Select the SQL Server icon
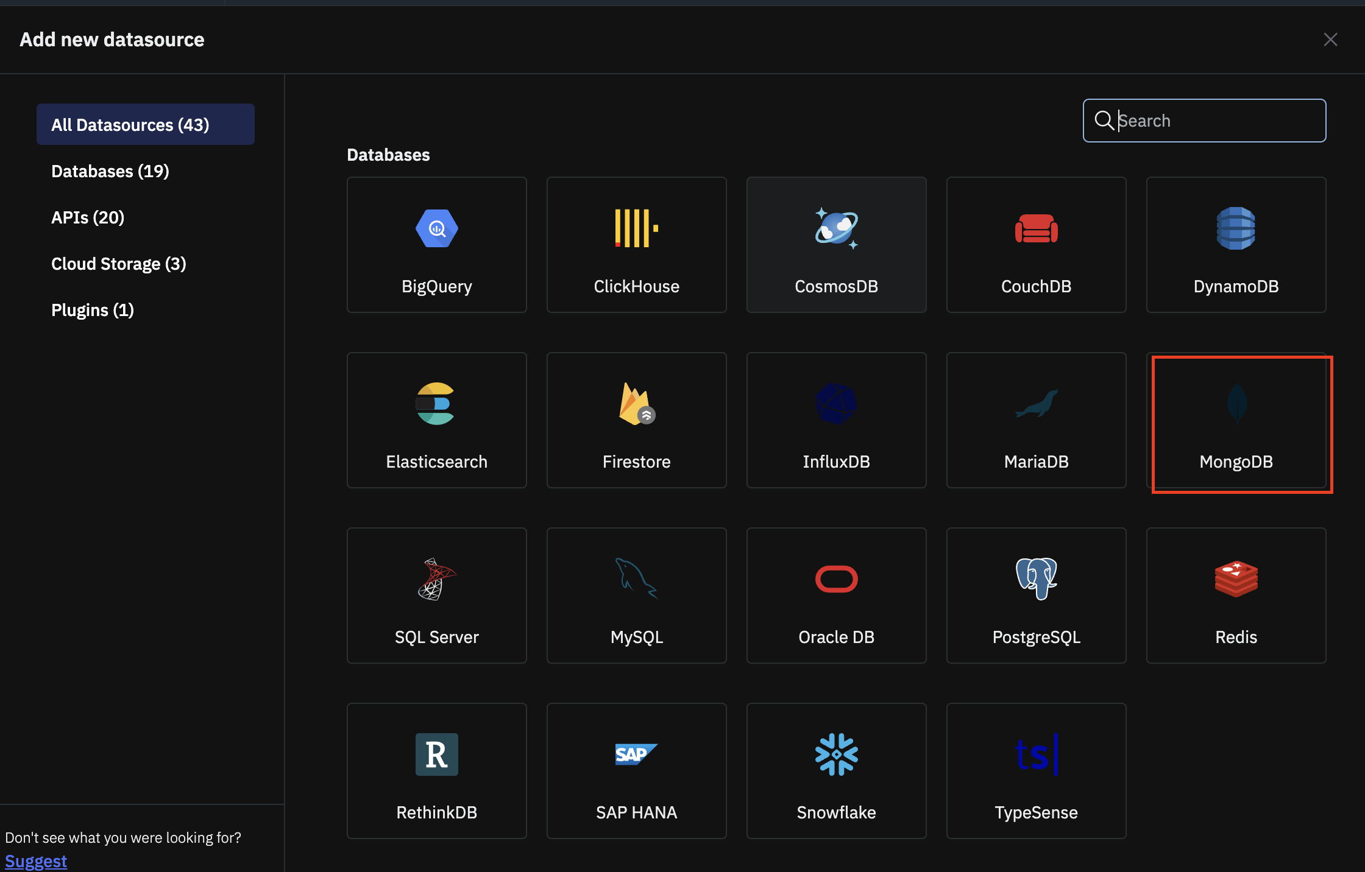Screen dimensions: 1365x872 coord(436,596)
